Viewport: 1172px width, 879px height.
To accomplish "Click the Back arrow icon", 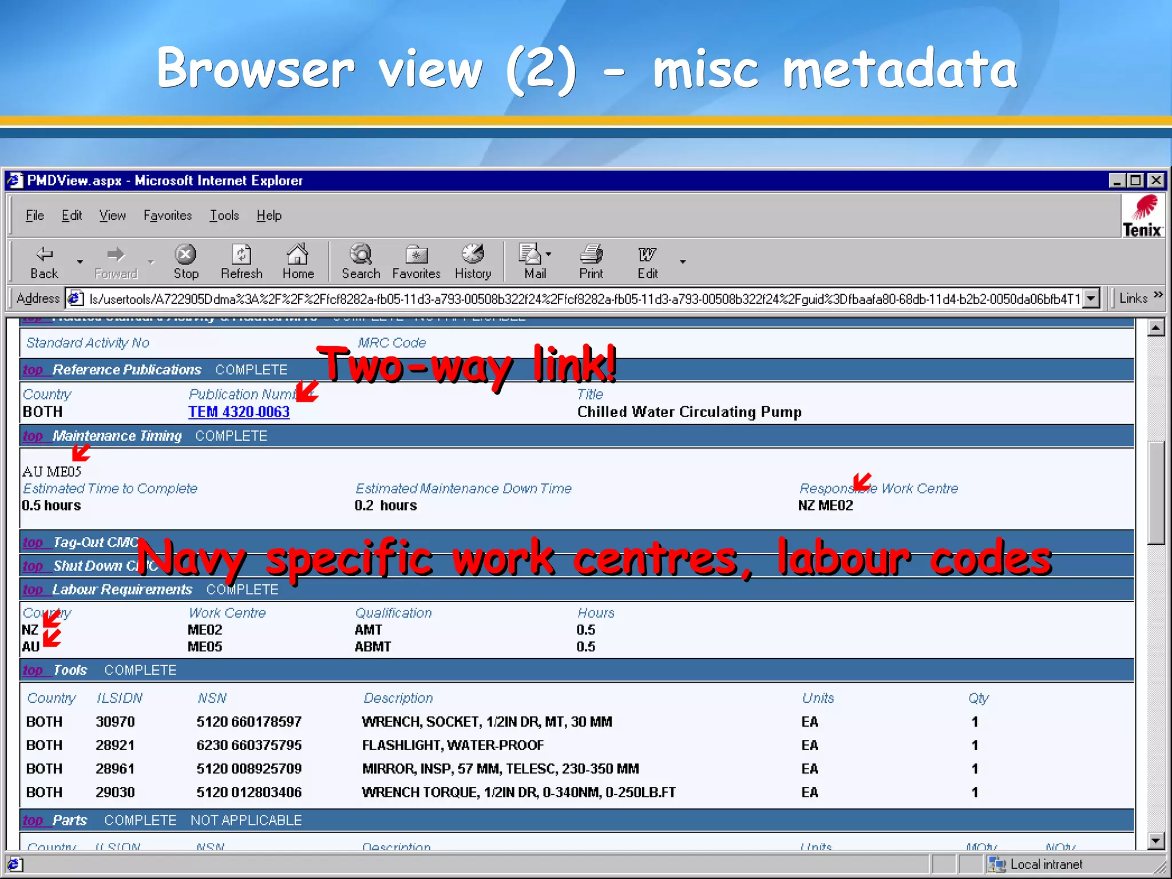I will [44, 254].
